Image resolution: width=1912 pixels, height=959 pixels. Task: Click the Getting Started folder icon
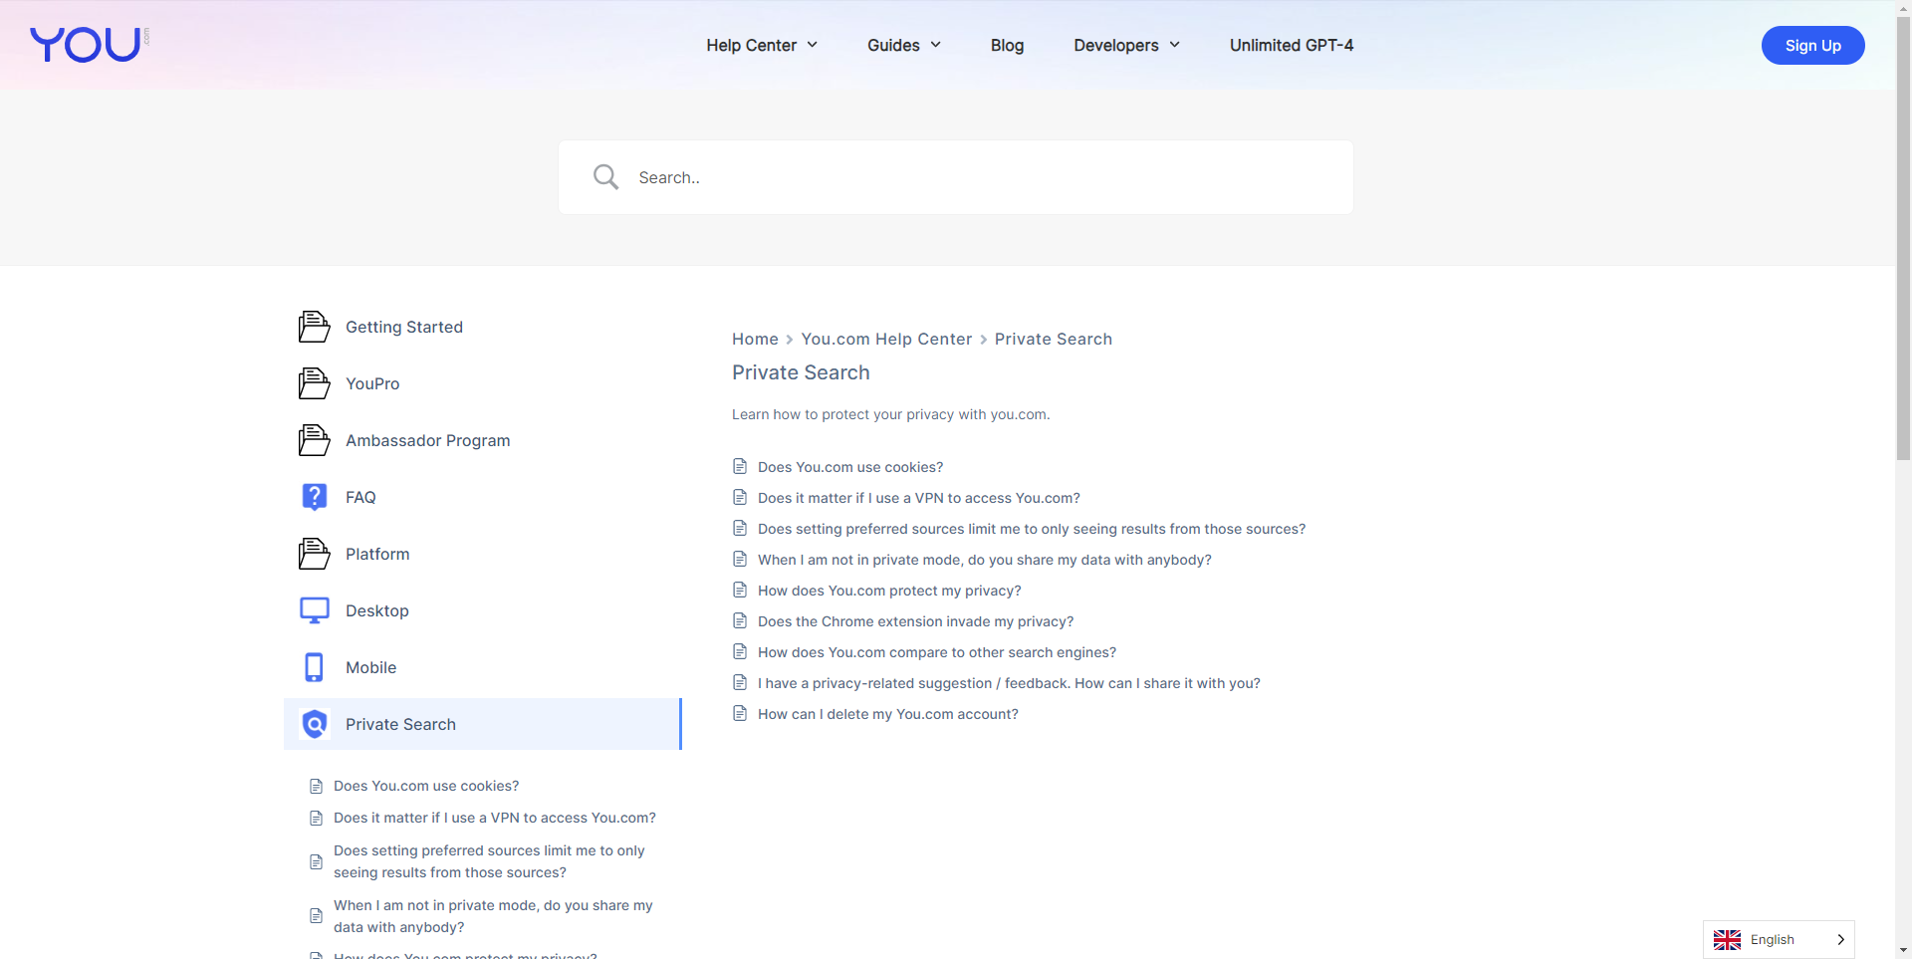(314, 327)
